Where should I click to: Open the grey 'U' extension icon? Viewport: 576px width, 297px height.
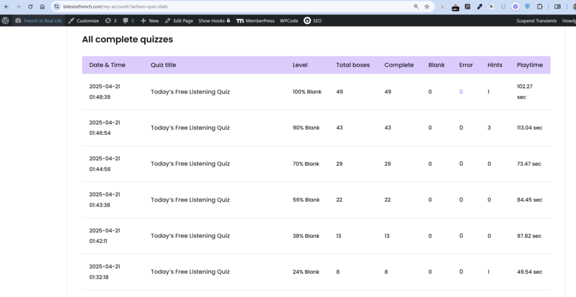503,7
